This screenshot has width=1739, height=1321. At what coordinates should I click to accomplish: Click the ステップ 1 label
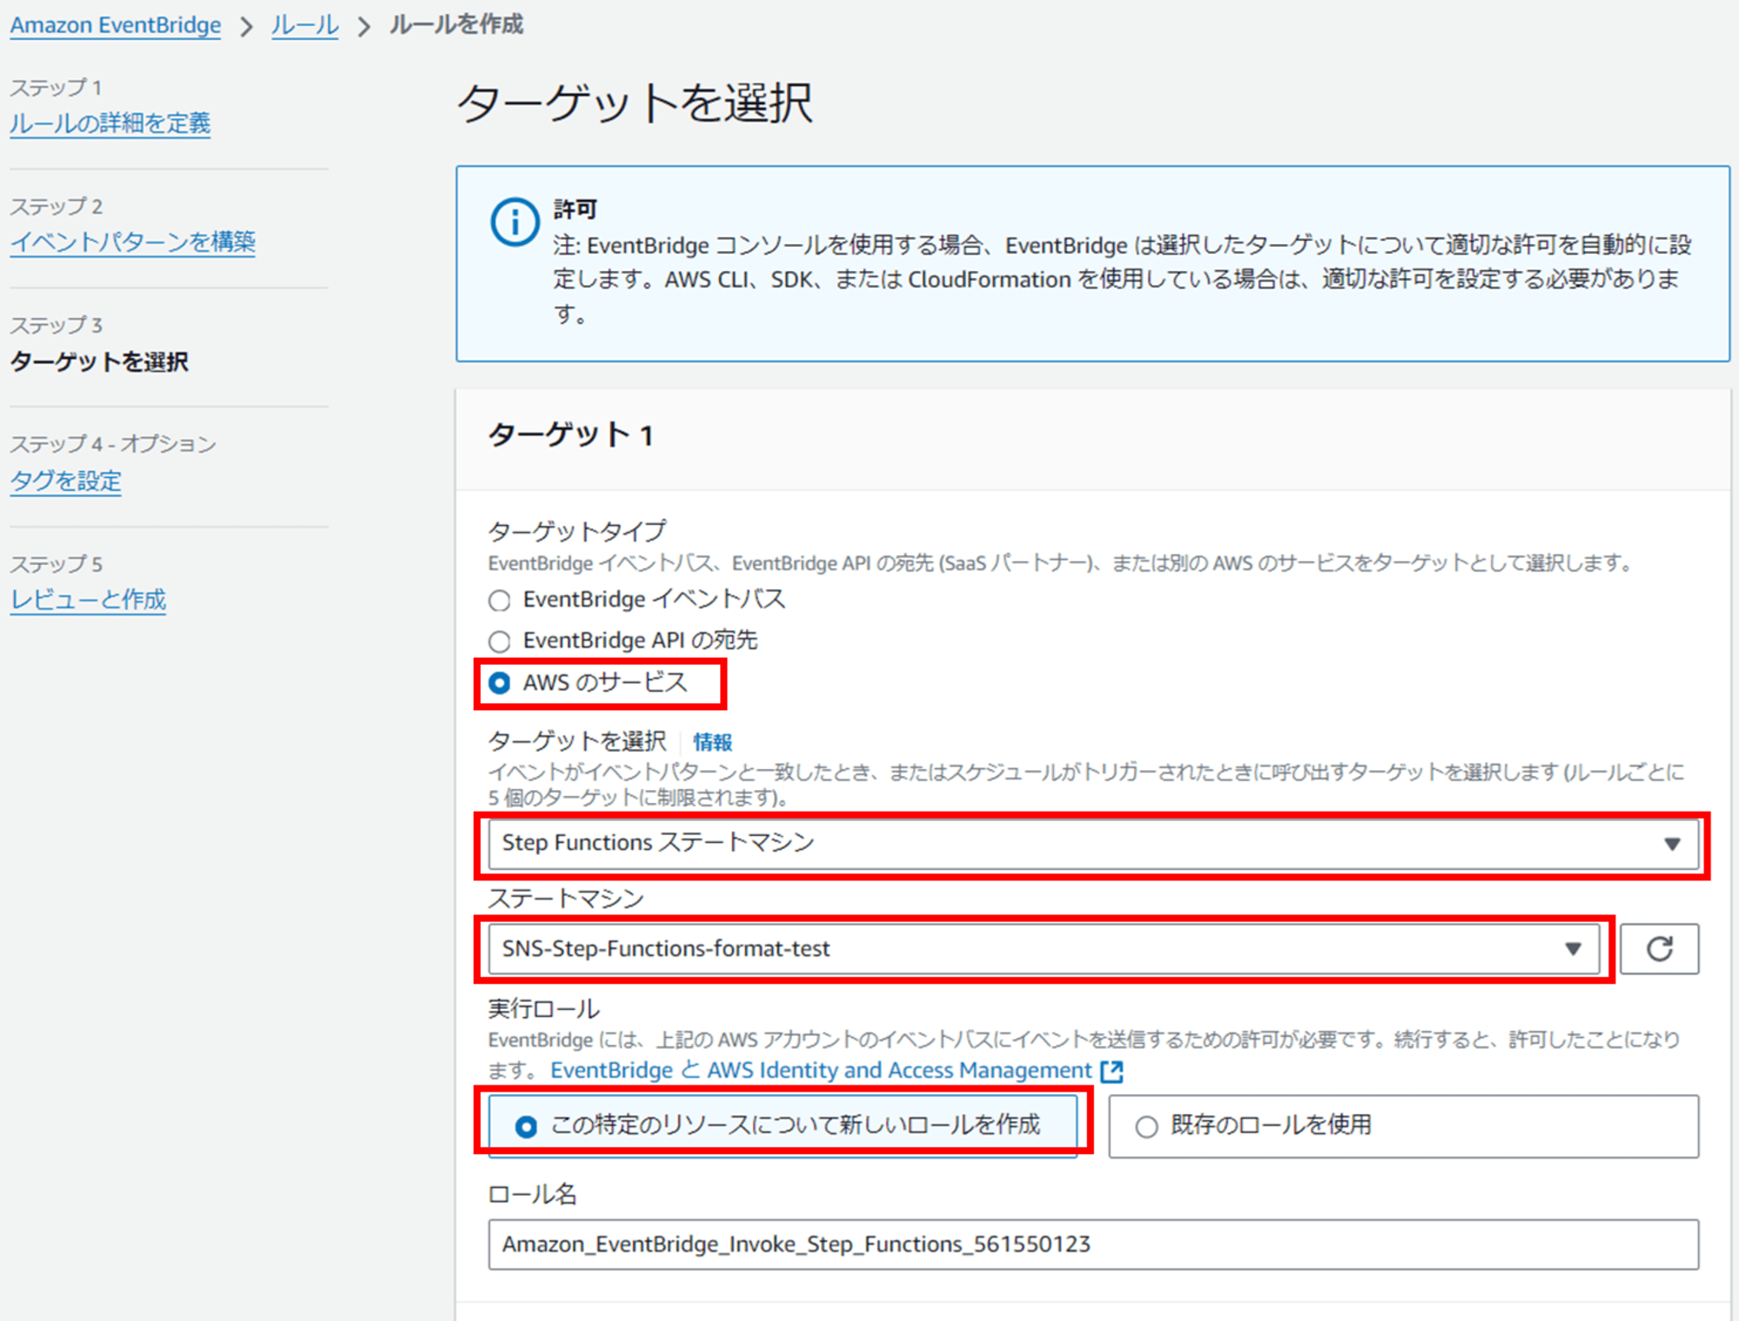(x=56, y=88)
